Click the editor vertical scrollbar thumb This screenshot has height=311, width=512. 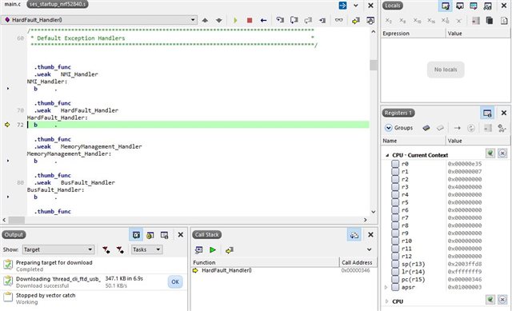[374, 65]
